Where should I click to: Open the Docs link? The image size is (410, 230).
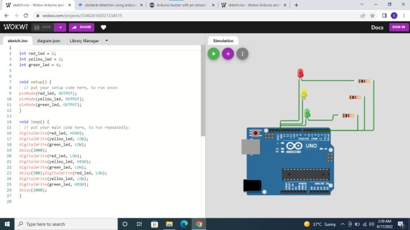377,28
